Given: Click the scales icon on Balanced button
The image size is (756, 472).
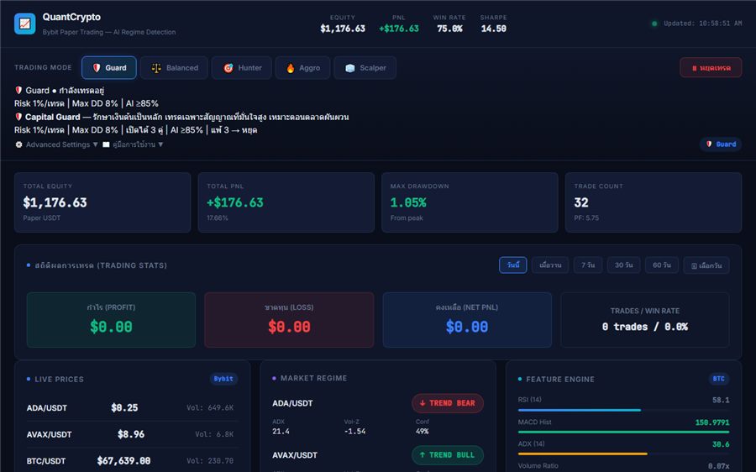Looking at the screenshot, I should [x=156, y=68].
